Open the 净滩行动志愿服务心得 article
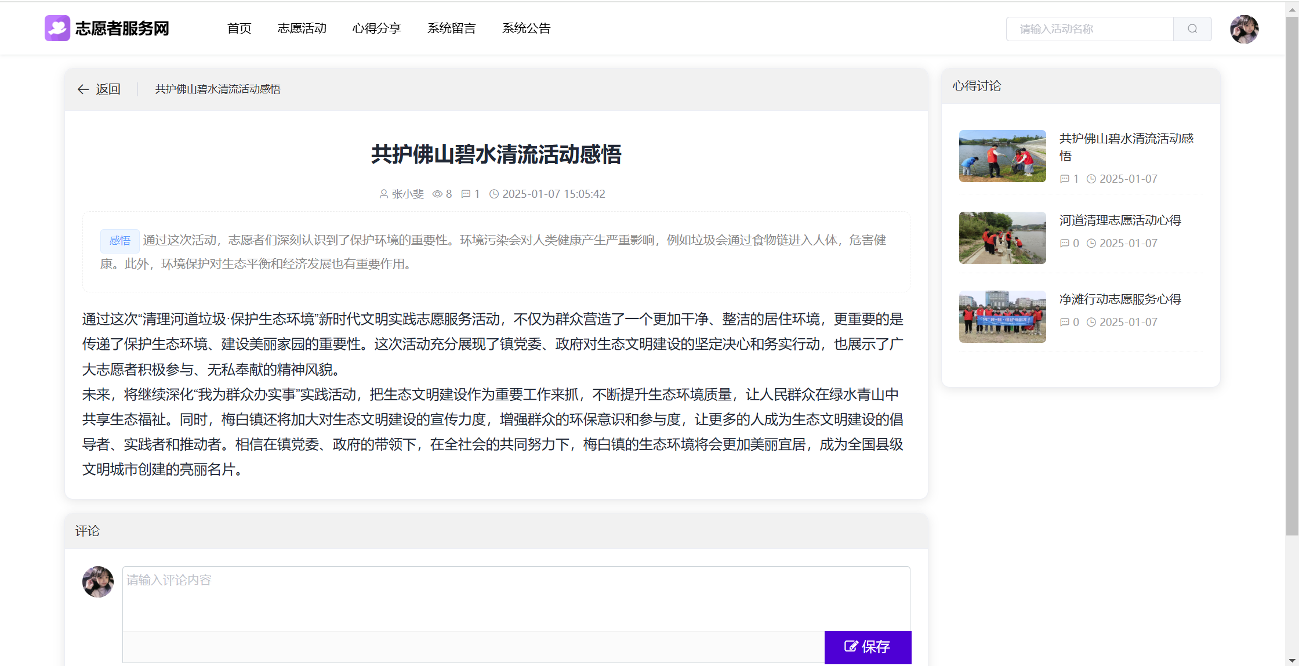Screen dimensions: 1299x666 1120,299
